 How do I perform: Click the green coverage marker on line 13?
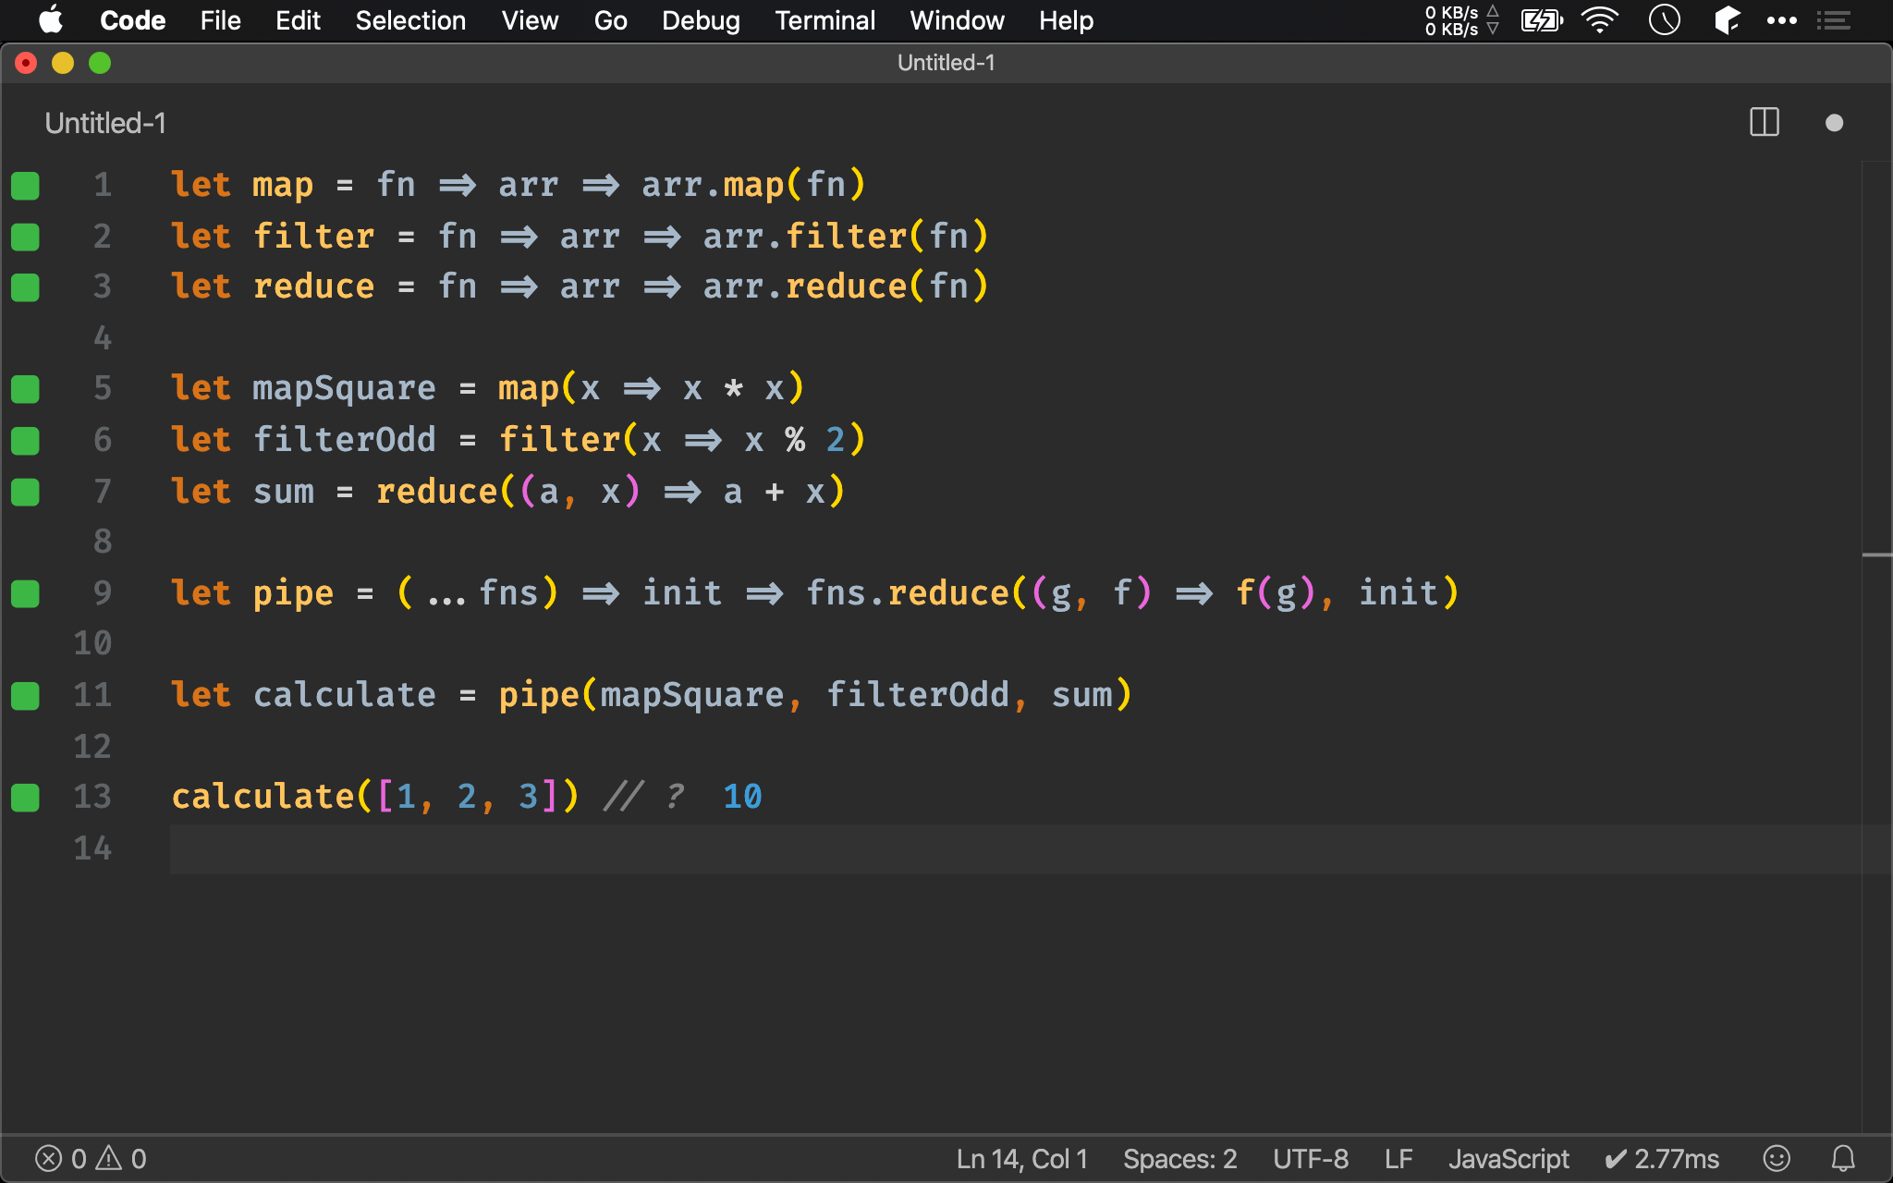[25, 797]
